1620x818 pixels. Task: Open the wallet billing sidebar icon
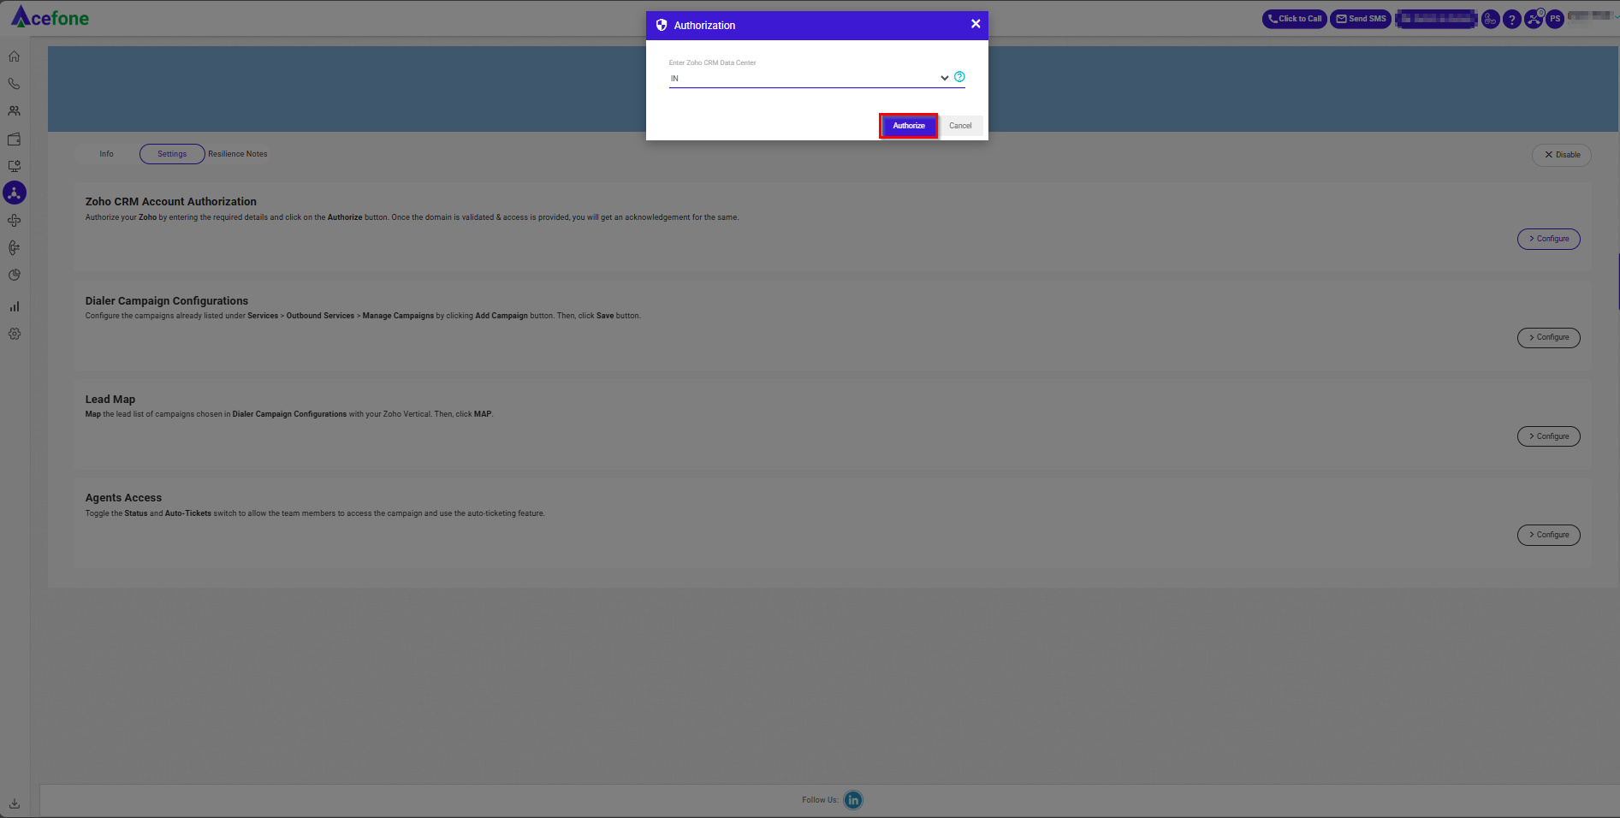pos(14,139)
